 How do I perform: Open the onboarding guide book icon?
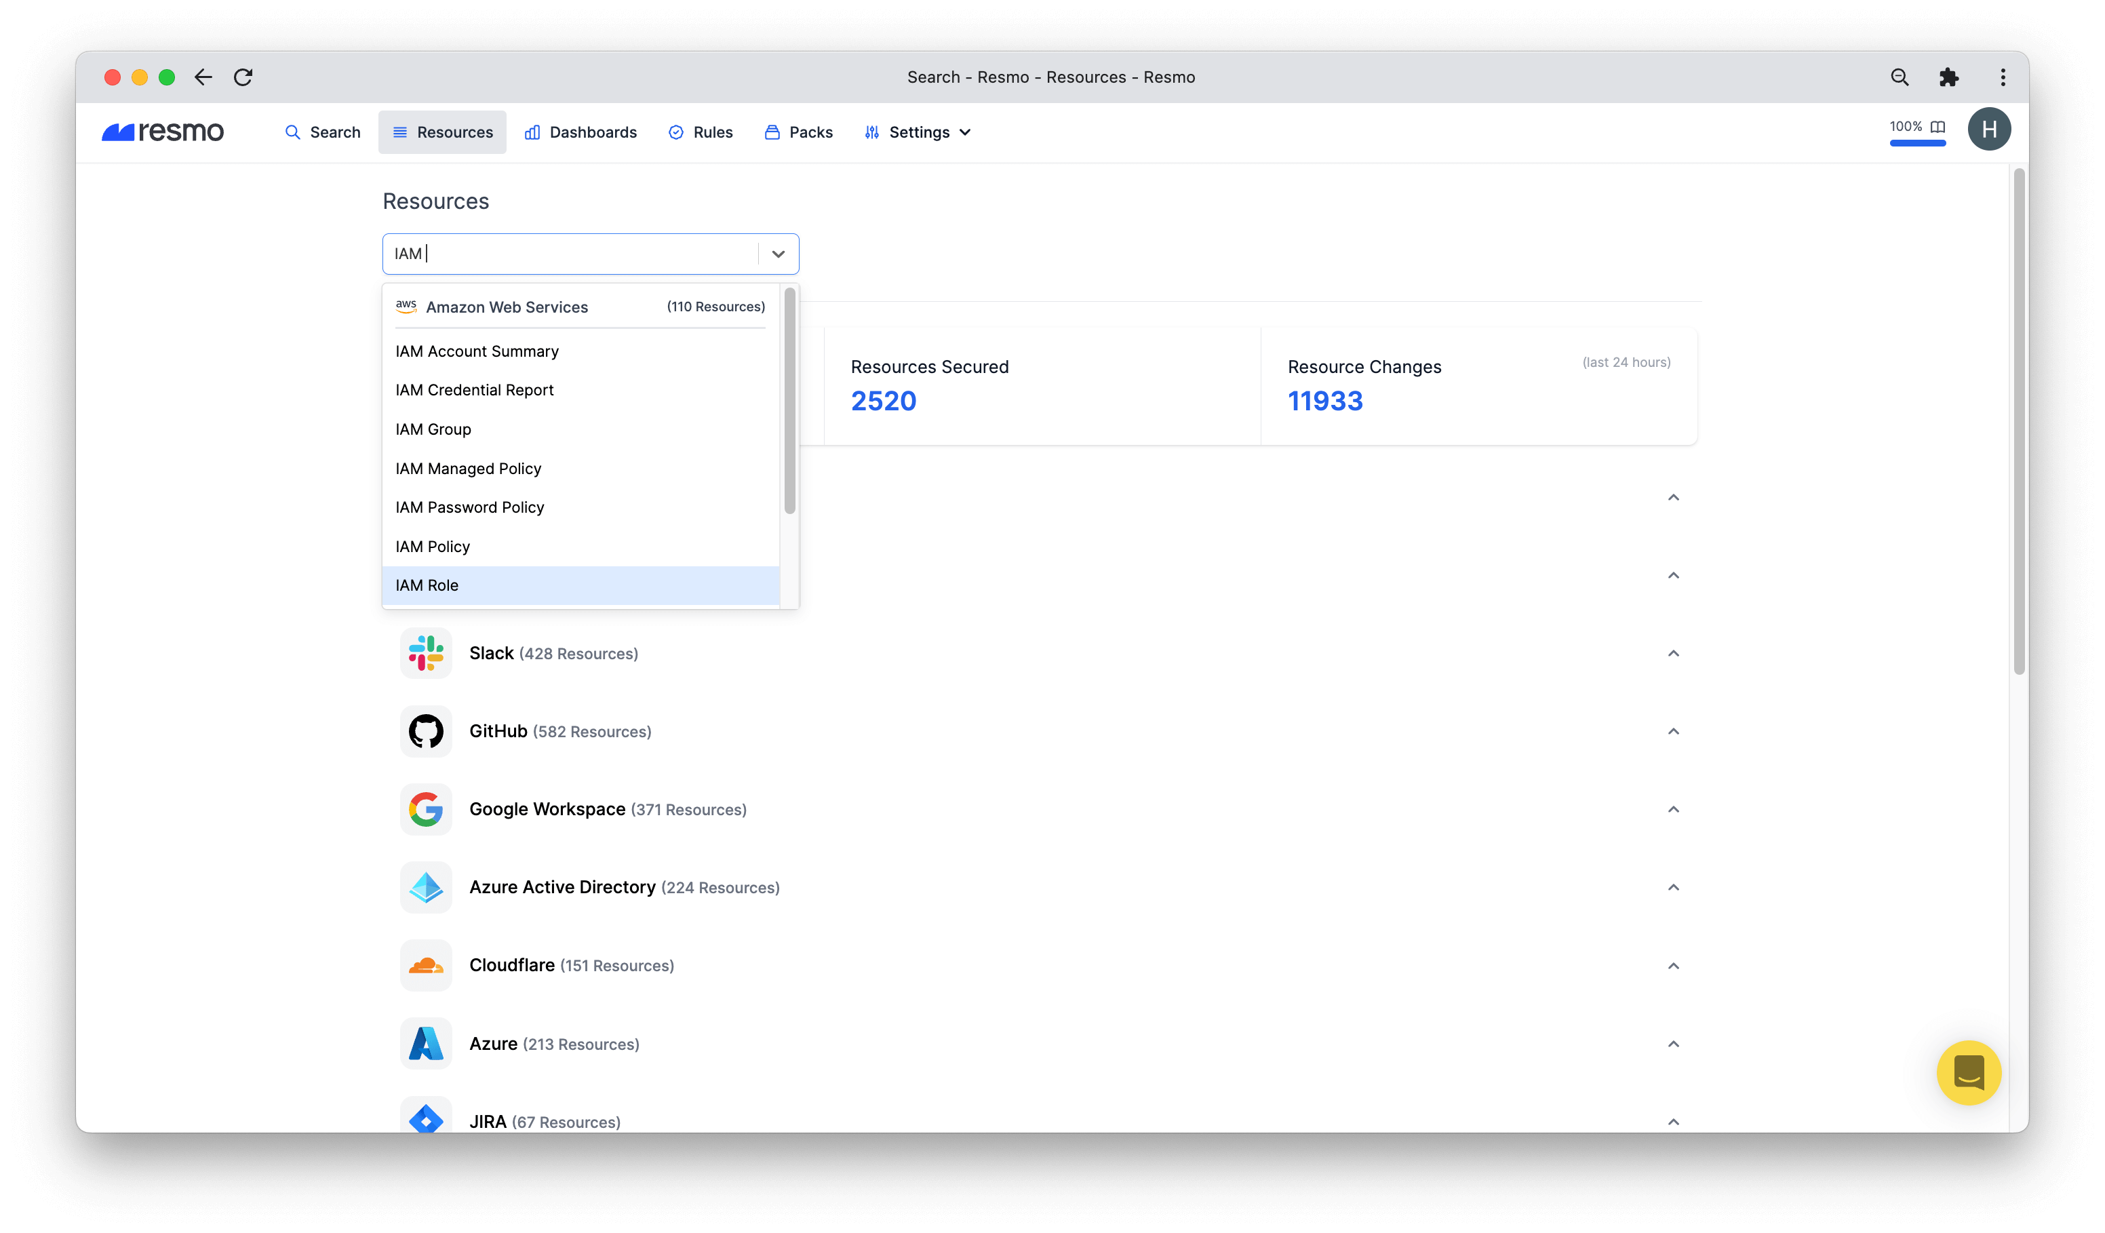pyautogui.click(x=1938, y=127)
